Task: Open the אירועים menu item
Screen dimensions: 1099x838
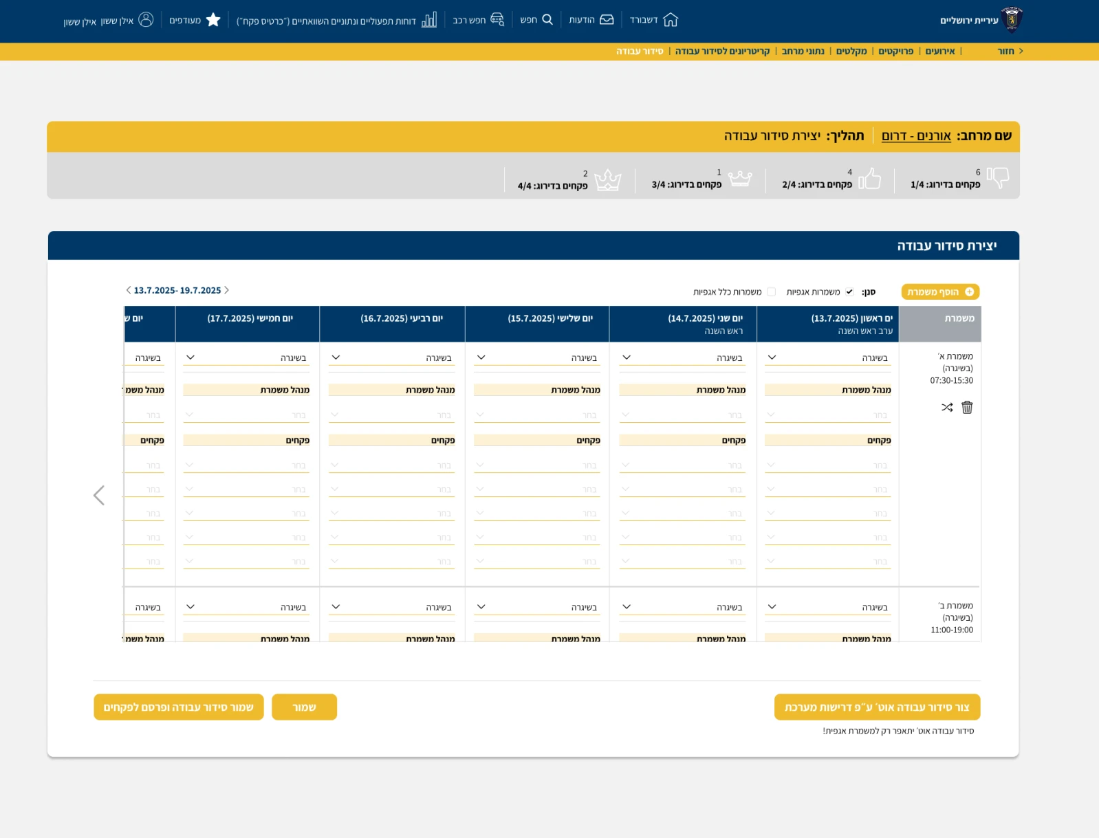Action: tap(940, 51)
